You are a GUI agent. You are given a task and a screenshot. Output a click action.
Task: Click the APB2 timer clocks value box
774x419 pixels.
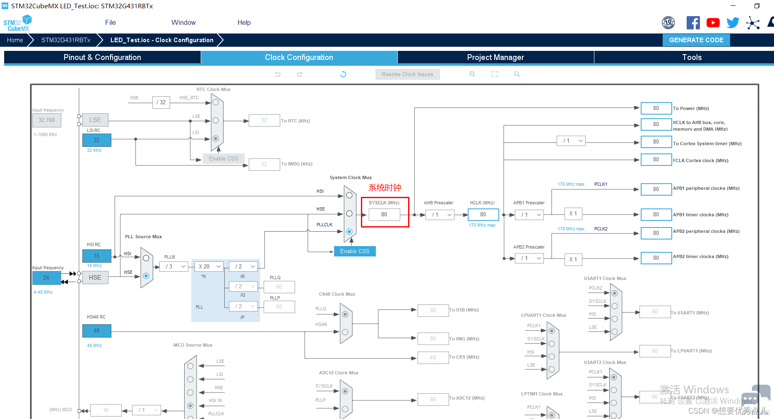click(656, 258)
